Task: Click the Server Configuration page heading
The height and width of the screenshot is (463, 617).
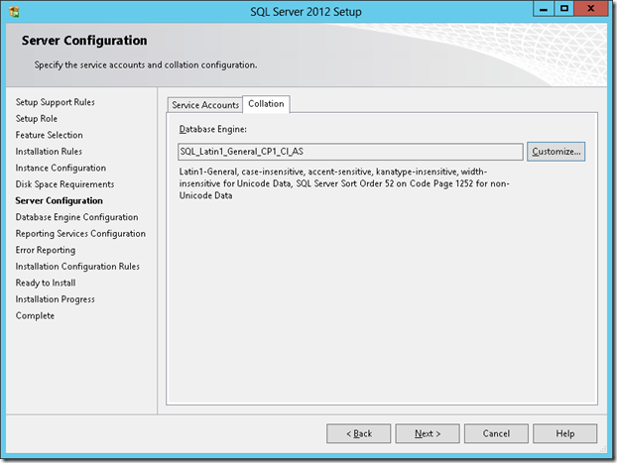Action: pyautogui.click(x=84, y=41)
